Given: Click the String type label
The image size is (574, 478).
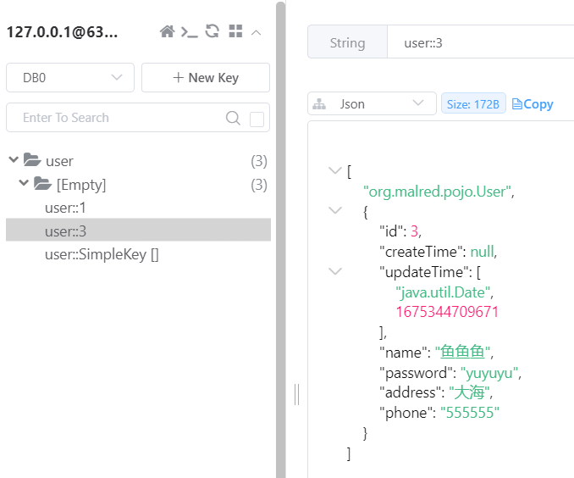Looking at the screenshot, I should [x=347, y=43].
